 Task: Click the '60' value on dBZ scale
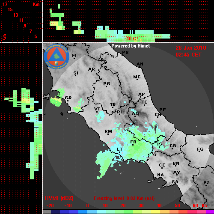(195, 205)
